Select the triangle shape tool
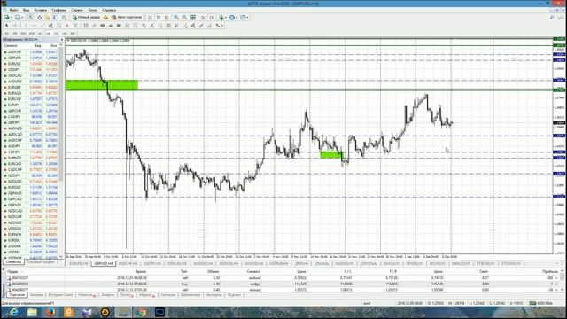The width and height of the screenshot is (567, 319). pyautogui.click(x=110, y=26)
